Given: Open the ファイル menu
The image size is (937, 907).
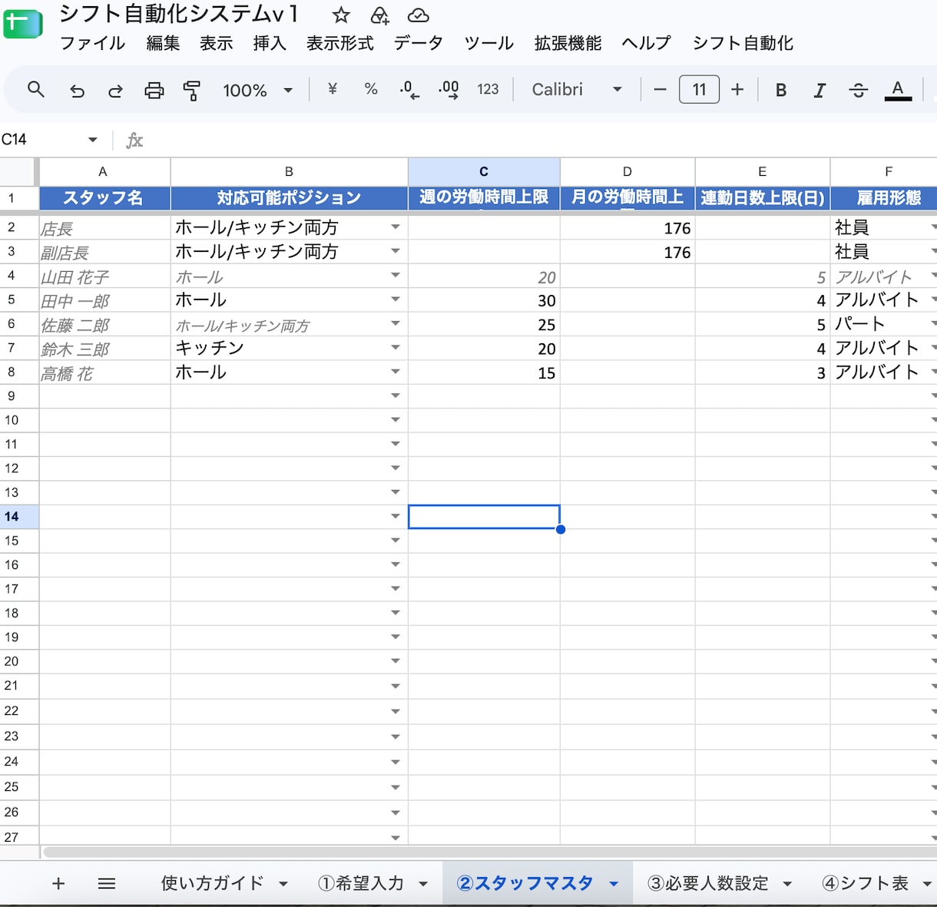Looking at the screenshot, I should coord(92,43).
